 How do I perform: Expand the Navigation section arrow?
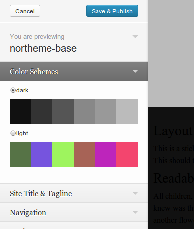point(135,212)
